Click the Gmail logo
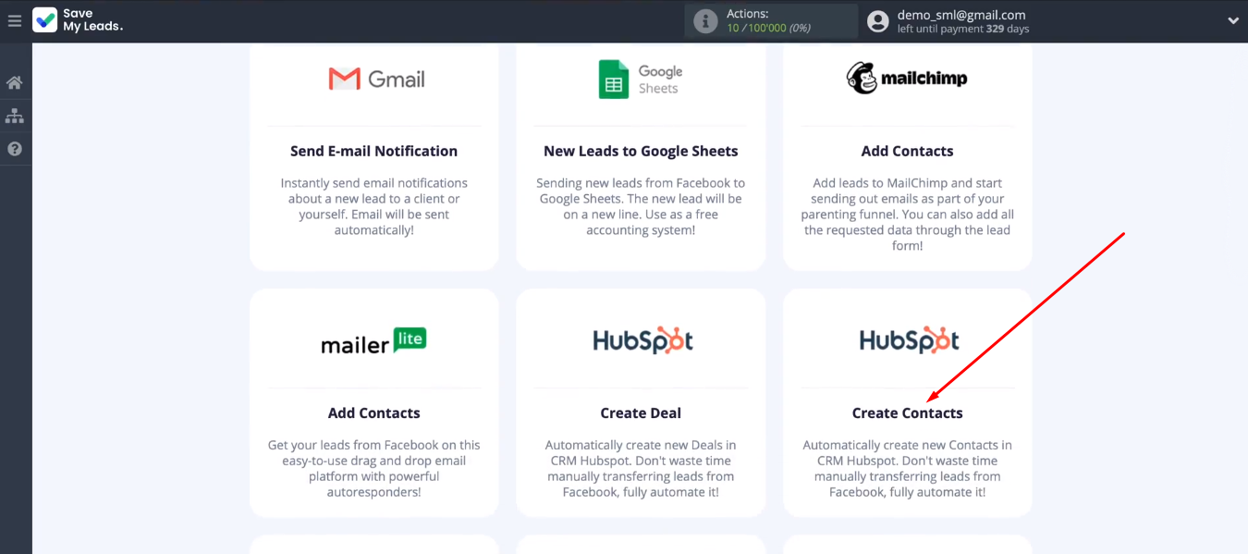Image resolution: width=1248 pixels, height=554 pixels. [376, 80]
